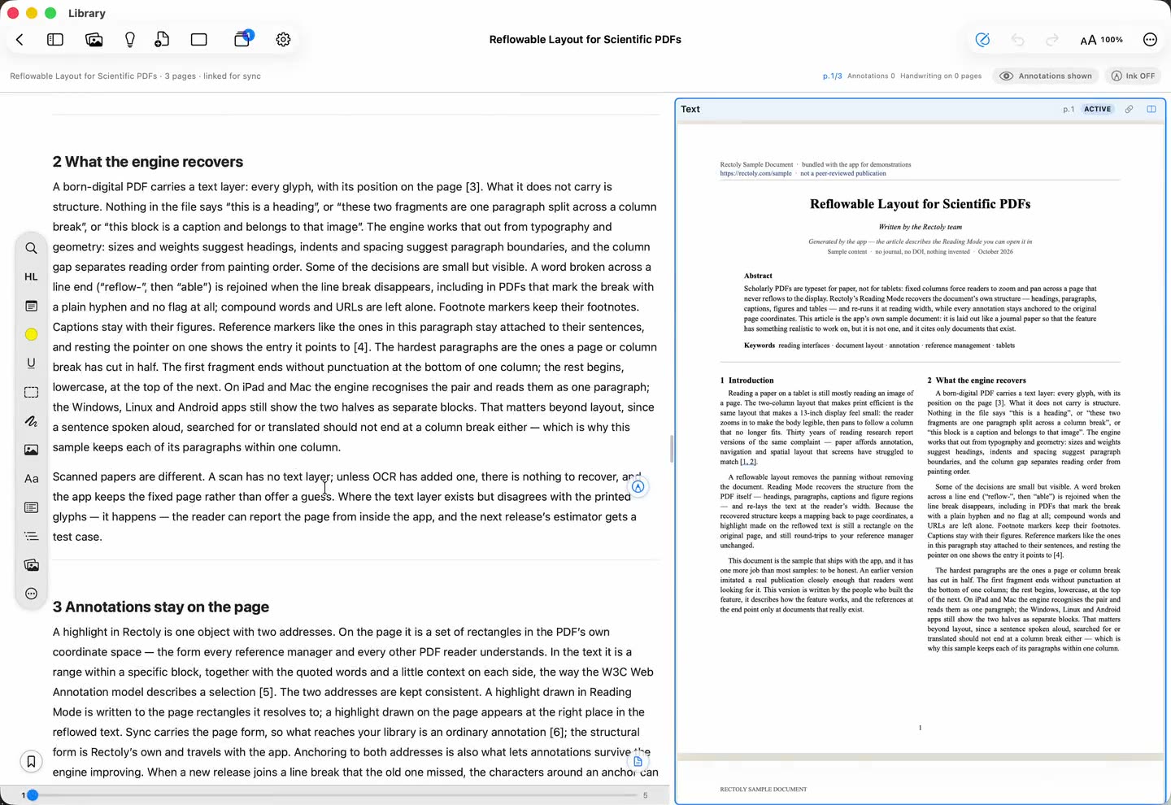The height and width of the screenshot is (805, 1171).
Task: Click the page progress slider handle
Action: tap(33, 795)
